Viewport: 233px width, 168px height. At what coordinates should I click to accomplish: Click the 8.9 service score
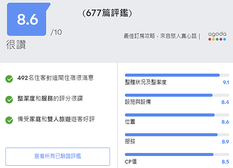[x=225, y=142]
